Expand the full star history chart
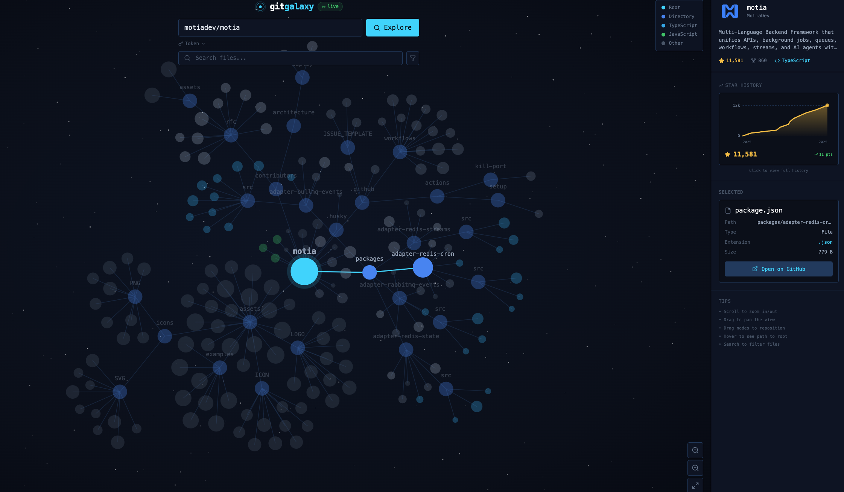This screenshot has width=844, height=492. [778, 129]
